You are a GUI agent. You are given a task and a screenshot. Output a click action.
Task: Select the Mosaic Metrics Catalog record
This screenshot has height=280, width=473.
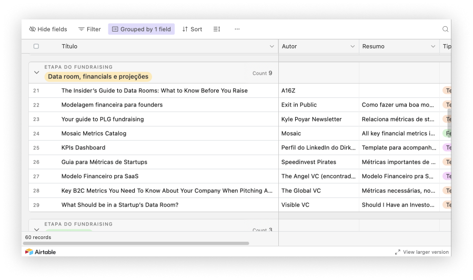tap(94, 133)
